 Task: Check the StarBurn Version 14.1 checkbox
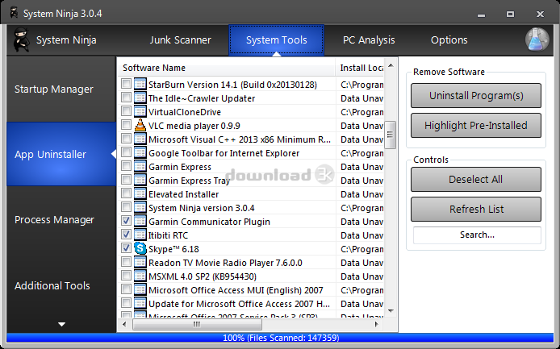pyautogui.click(x=126, y=84)
